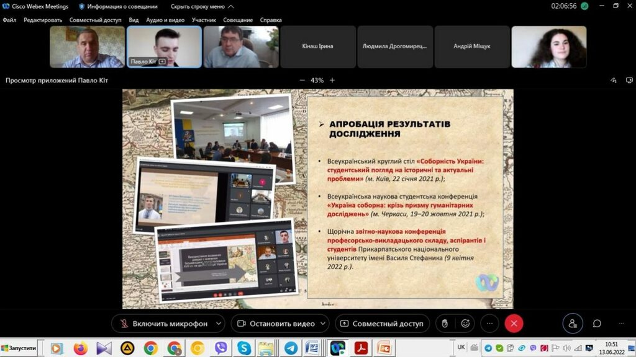Zoom in shared content with plus
The image size is (636, 357).
[x=332, y=80]
